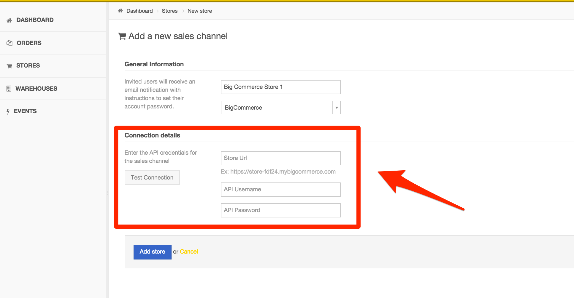Click the sidebar collapse handle
This screenshot has width=574, height=298.
click(x=107, y=193)
